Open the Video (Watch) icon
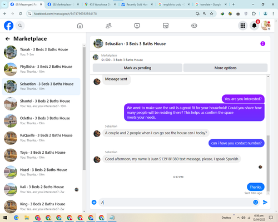Viewport: 278px width, 222px height. [x=137, y=26]
